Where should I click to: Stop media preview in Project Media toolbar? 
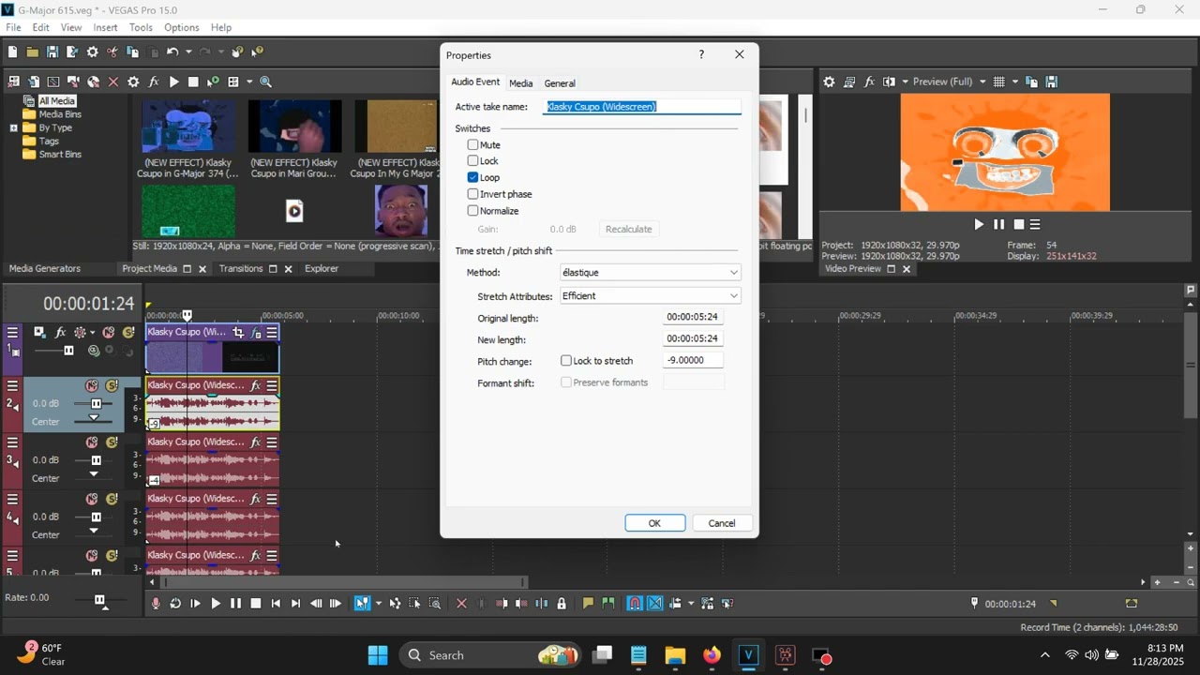[x=193, y=82]
